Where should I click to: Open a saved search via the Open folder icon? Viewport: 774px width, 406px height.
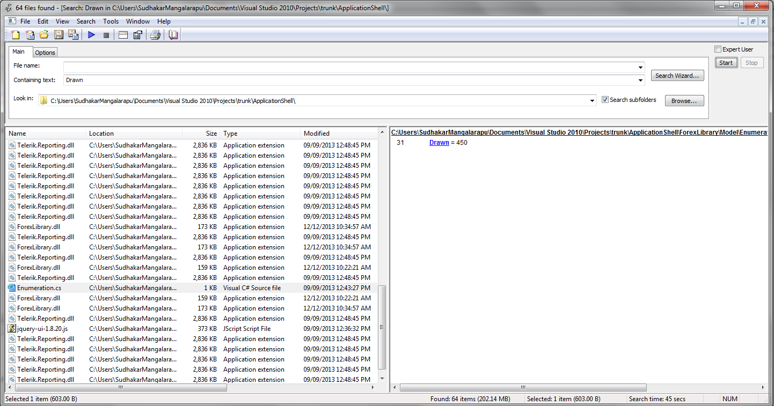(x=44, y=34)
